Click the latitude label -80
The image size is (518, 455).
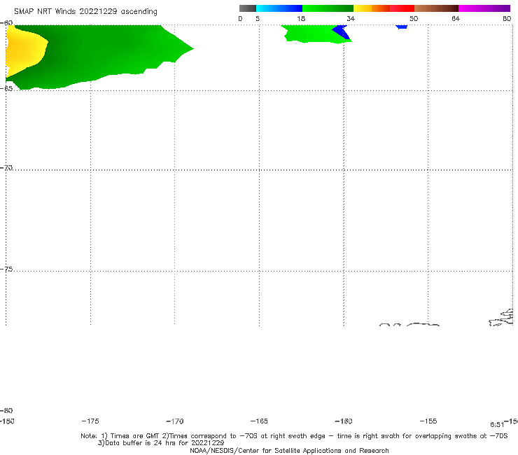click(x=6, y=410)
